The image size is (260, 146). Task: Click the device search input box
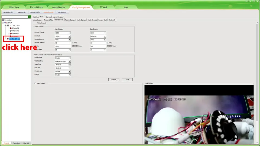click(15, 17)
